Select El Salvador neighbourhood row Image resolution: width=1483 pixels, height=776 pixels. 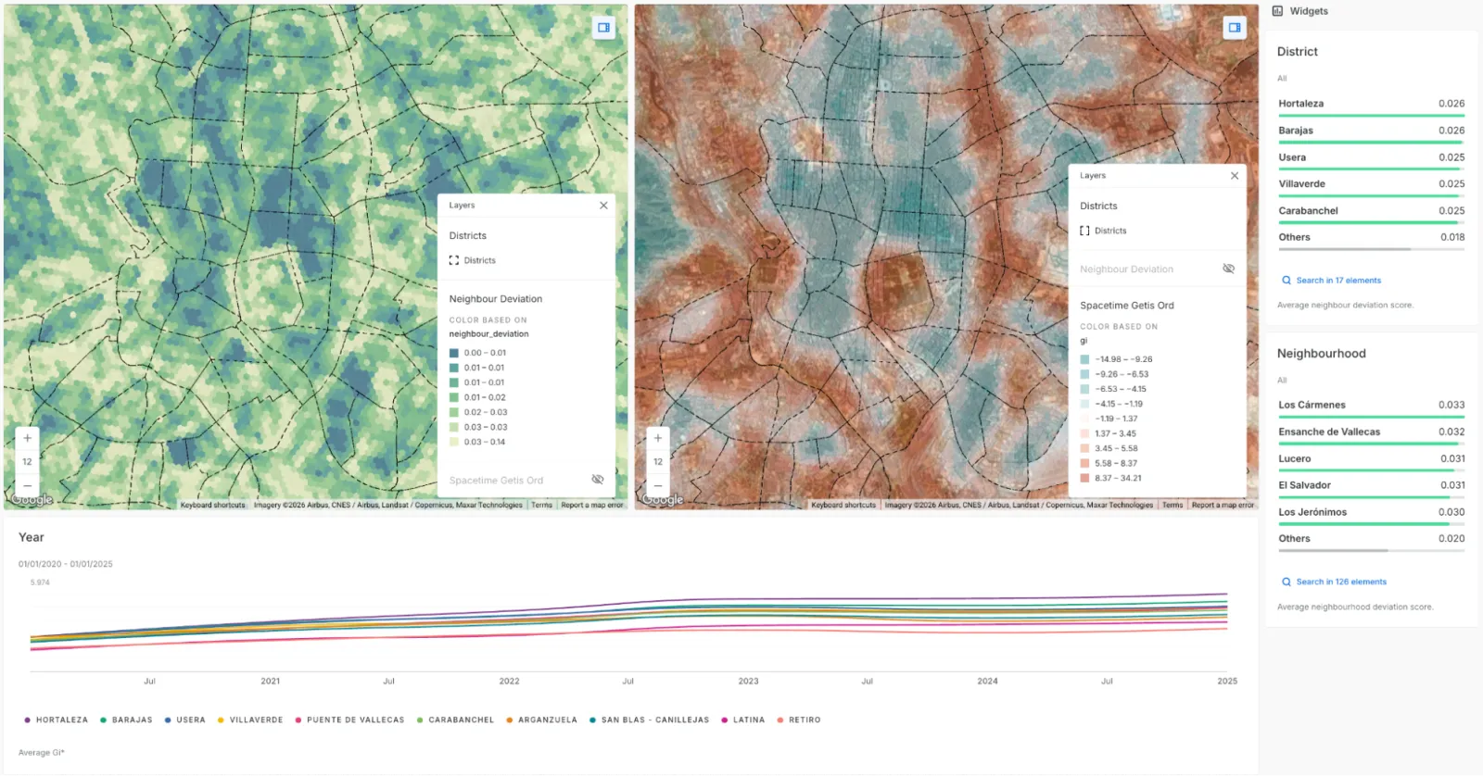(x=1372, y=489)
